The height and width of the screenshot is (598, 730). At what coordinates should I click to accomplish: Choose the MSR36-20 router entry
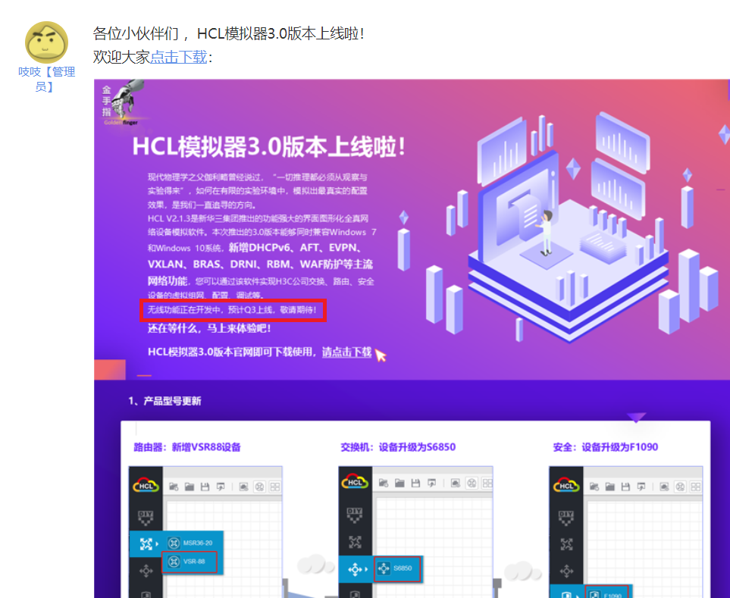coord(193,543)
